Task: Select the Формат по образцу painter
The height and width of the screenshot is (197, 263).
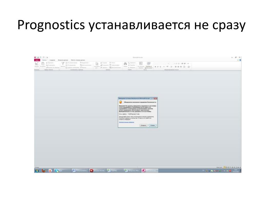Action: 53,67
